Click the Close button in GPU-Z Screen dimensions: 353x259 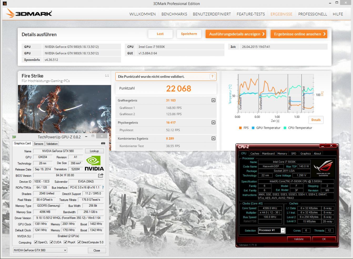[x=97, y=250]
